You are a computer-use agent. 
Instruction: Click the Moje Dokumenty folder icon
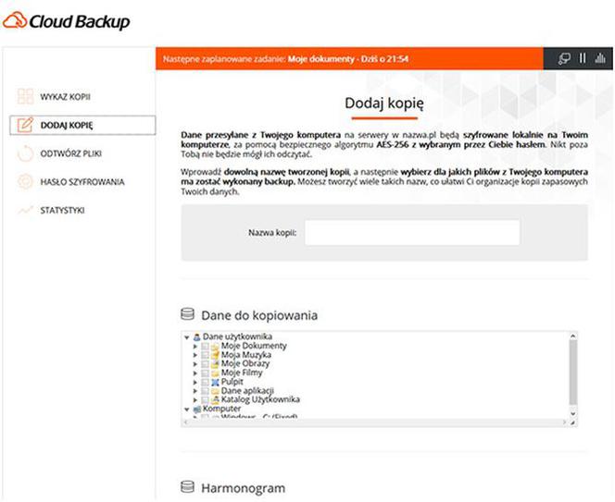pos(215,346)
